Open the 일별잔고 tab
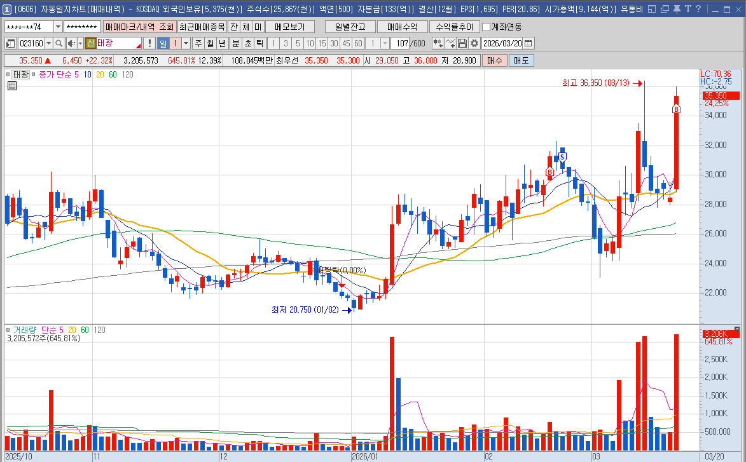The width and height of the screenshot is (746, 462). (x=349, y=27)
